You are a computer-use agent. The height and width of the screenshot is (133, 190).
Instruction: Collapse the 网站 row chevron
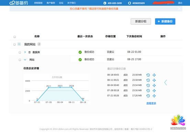click(25, 60)
